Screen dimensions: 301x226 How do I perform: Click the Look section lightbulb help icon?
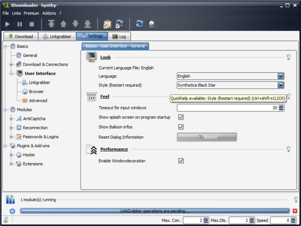288,57
